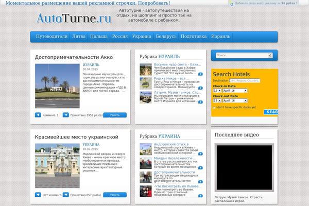Screen dimensions: 309x206
Task: Click the Коммент. 1 comment count text
Action: [x=50, y=115]
